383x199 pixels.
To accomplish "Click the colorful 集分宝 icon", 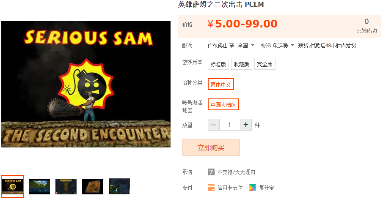I will click(x=253, y=188).
